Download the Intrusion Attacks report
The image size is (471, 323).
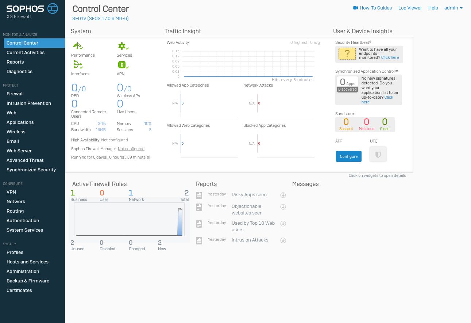click(x=283, y=240)
